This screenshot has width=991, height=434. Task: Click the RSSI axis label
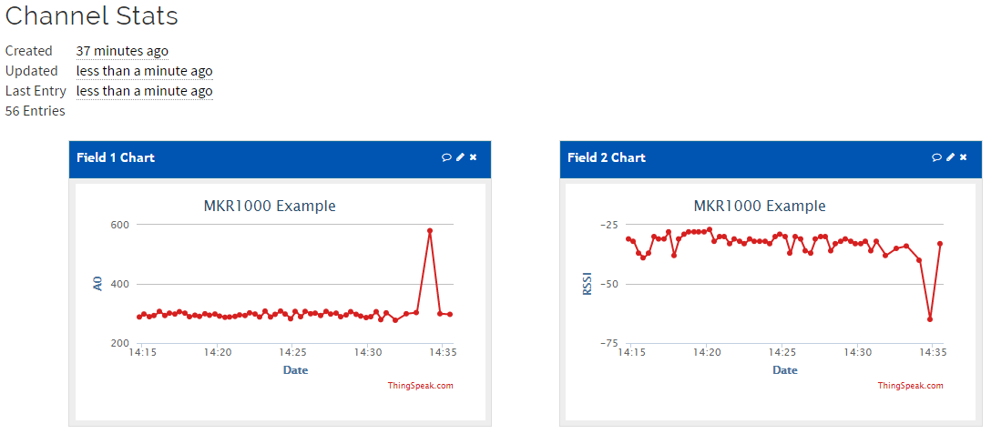587,284
